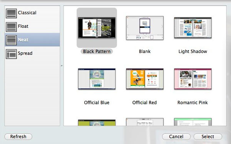Image resolution: width=231 pixels, height=144 pixels.
Task: Select the Official Blue theme thumbnail
Action: pos(97,79)
